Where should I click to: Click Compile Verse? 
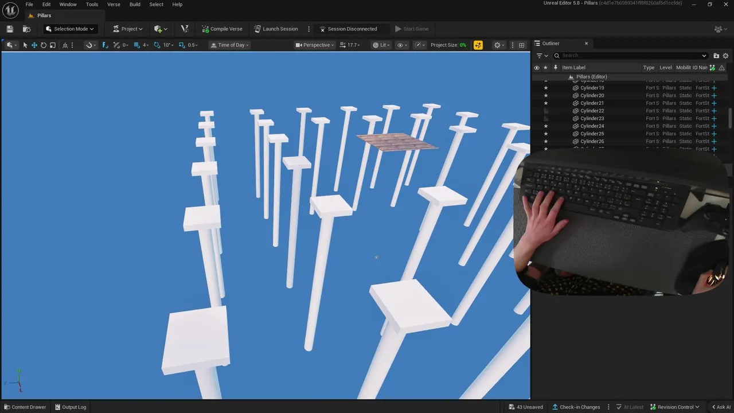click(222, 29)
